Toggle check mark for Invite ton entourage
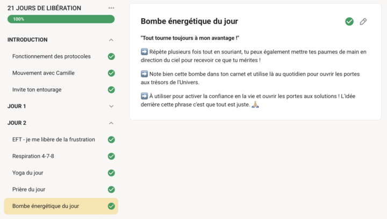Viewport: 387px width, 219px height. [x=111, y=89]
